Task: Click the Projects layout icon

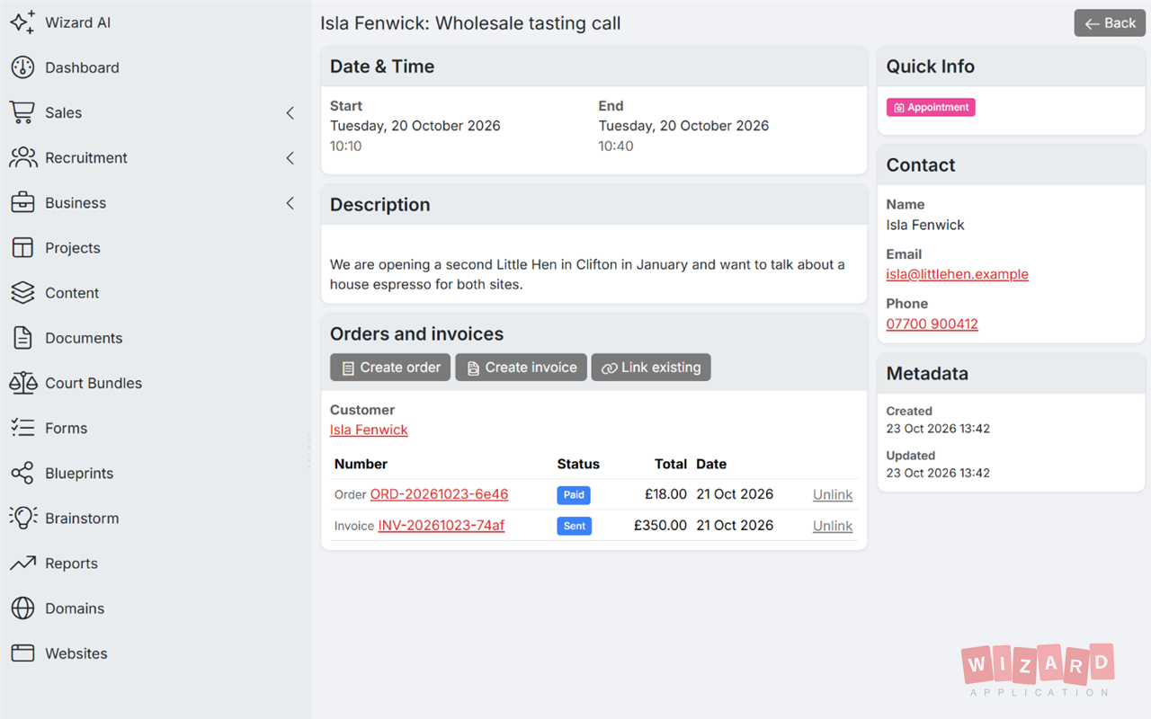Action: 22,248
